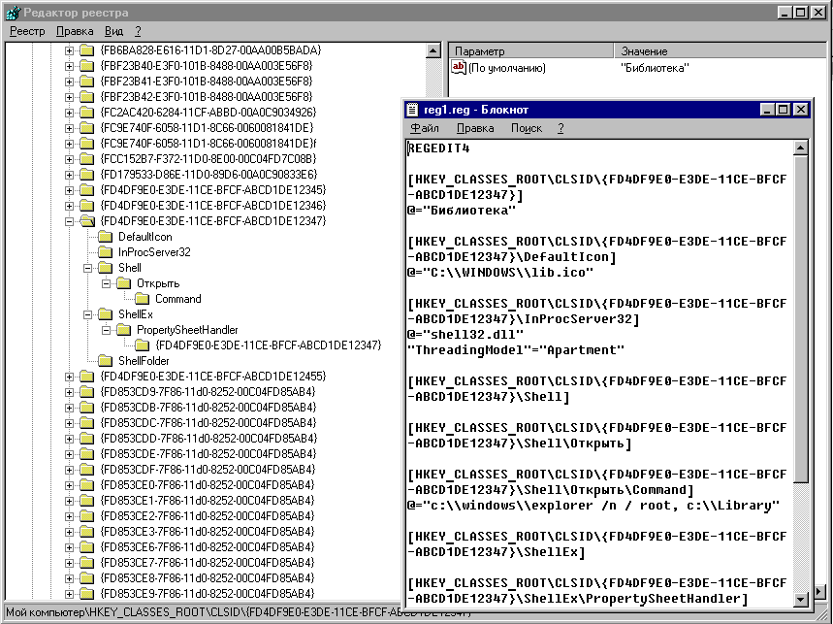Click folder icon of {FCC152B7-F372-11D0-8E00-00C04FD7C08B}
Image resolution: width=833 pixels, height=624 pixels.
[x=86, y=159]
